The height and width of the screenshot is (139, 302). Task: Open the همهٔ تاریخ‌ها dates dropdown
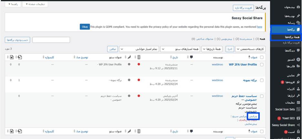212,49
